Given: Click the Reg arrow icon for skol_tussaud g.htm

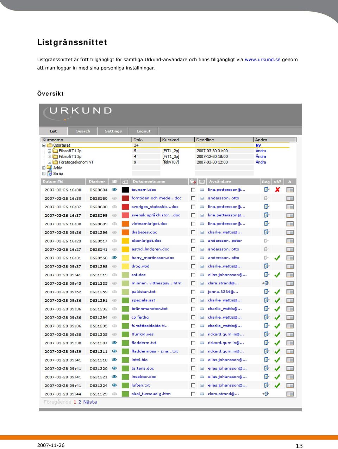Looking at the screenshot, I should click(266, 394).
